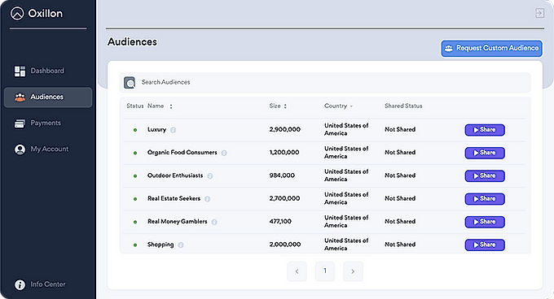Click Request Custom Audience button
554x299 pixels.
[x=491, y=48]
